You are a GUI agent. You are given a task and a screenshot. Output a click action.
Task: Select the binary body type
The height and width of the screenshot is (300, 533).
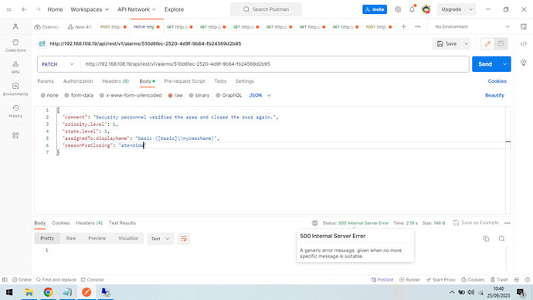click(199, 96)
